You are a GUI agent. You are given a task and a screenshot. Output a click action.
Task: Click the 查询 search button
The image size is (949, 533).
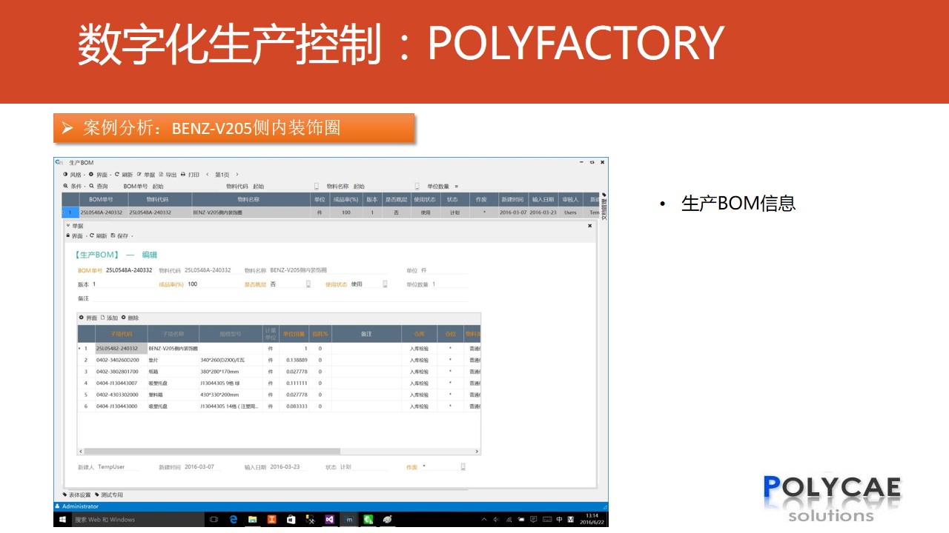tap(99, 187)
